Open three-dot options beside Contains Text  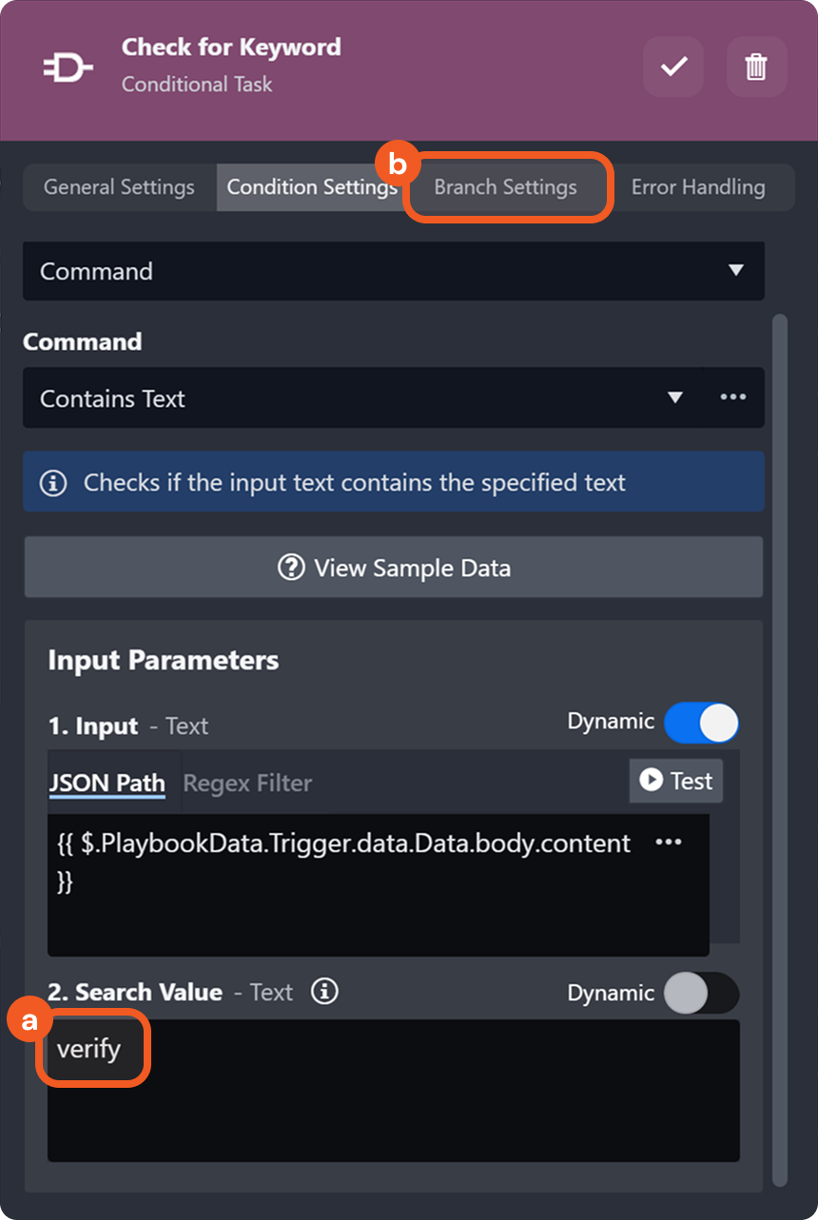[732, 397]
